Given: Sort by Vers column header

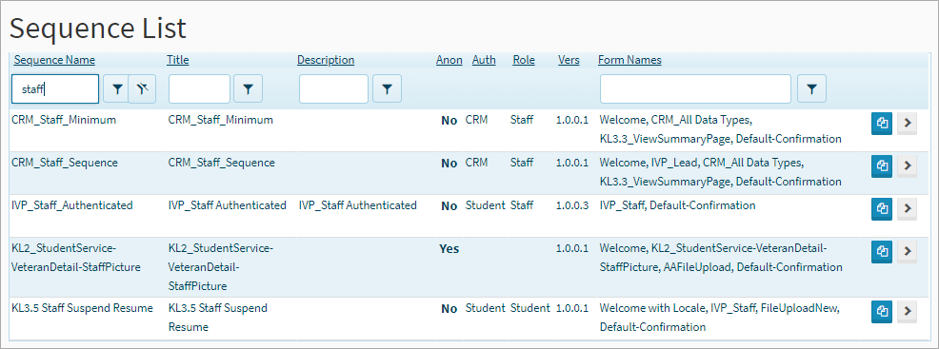Looking at the screenshot, I should click(569, 60).
